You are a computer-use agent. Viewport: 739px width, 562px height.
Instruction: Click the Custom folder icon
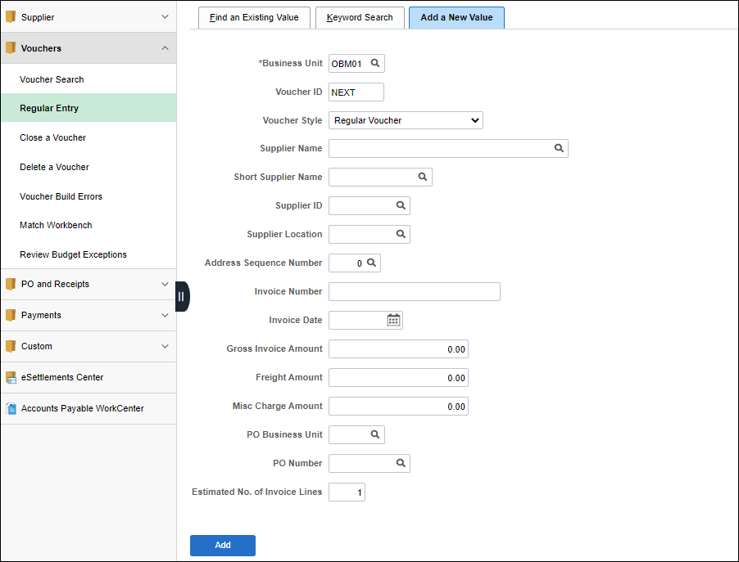(11, 346)
